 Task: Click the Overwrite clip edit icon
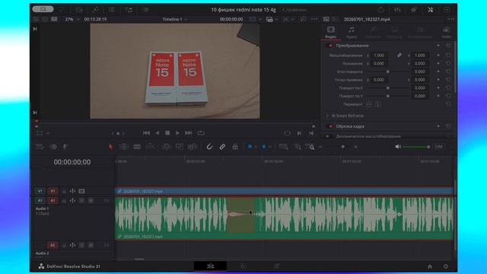[x=180, y=147]
